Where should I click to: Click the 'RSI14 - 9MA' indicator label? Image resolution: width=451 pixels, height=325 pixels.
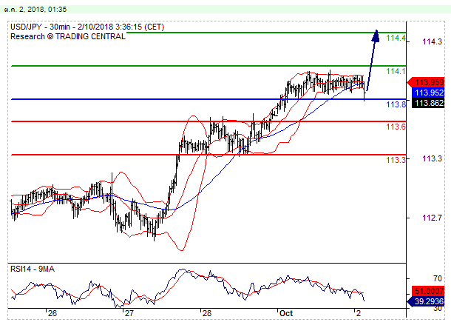(x=33, y=269)
